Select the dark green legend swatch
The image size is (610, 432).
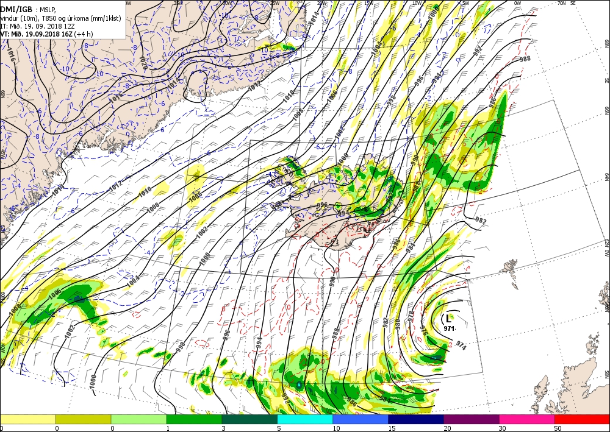tap(249, 419)
